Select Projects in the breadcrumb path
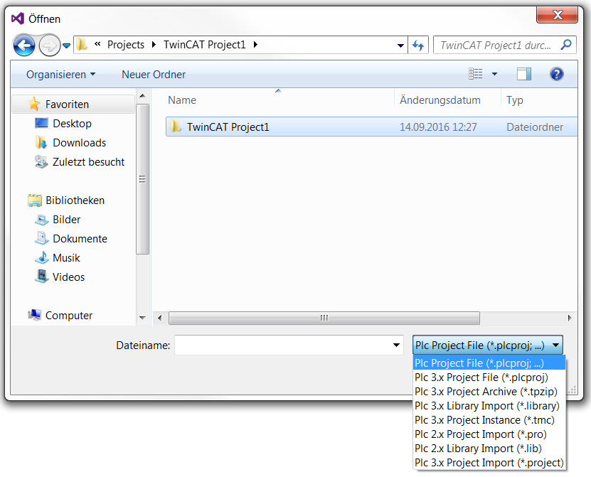 126,45
